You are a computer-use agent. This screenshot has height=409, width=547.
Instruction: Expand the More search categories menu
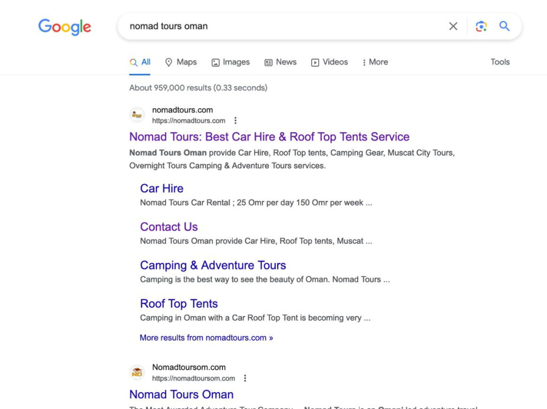(x=375, y=62)
